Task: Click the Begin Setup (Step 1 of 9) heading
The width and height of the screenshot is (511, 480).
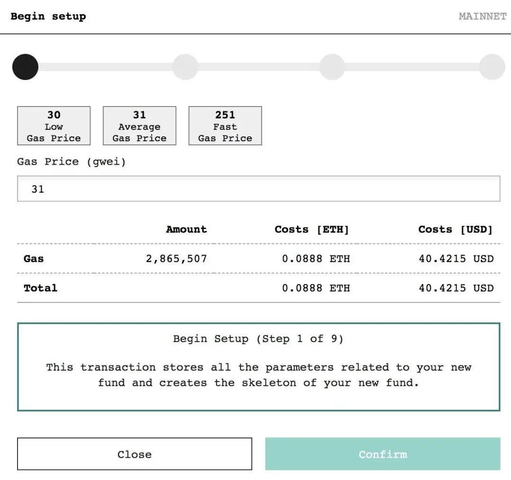Action: coord(258,339)
